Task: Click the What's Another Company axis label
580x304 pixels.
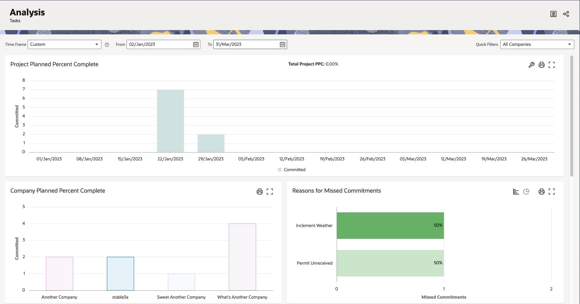Action: click(242, 297)
